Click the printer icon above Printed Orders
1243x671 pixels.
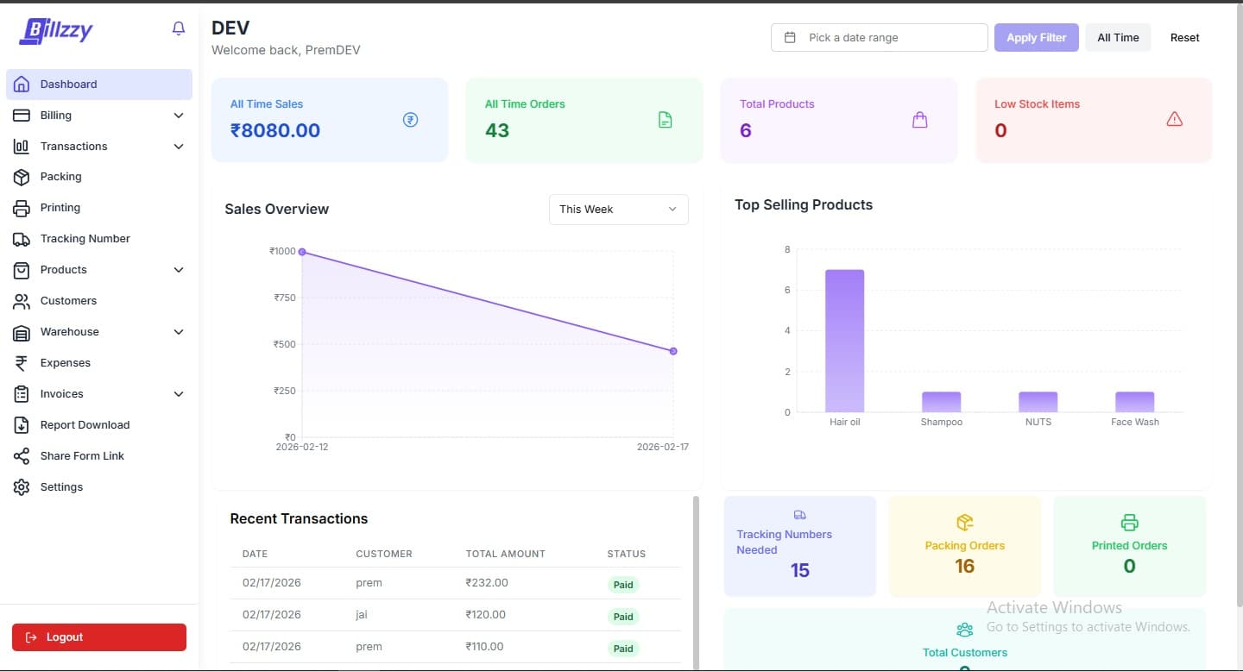pos(1129,522)
